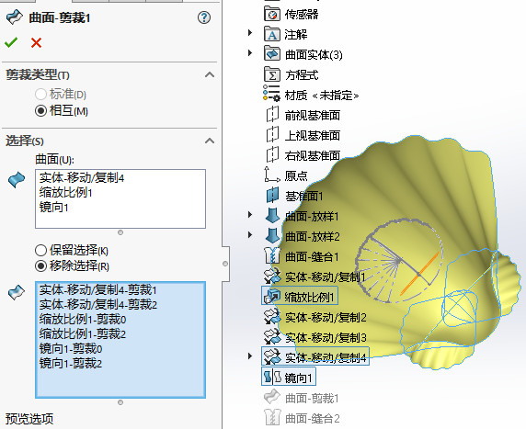The width and height of the screenshot is (526, 429).
Task: Select the 材质 material icon
Action: point(271,94)
